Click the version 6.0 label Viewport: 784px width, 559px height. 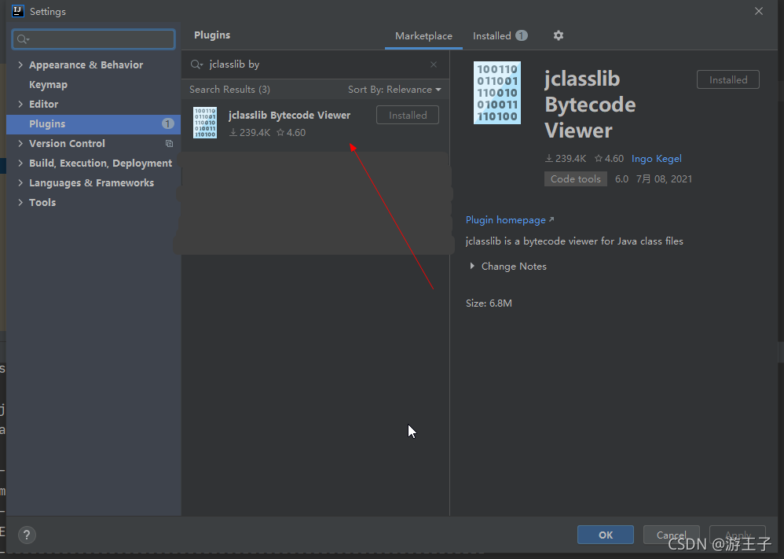click(x=621, y=179)
